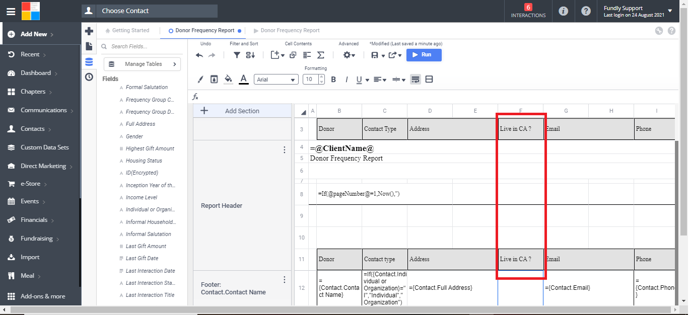Open Report Header section options menu
The image size is (689, 315).
pos(285,150)
